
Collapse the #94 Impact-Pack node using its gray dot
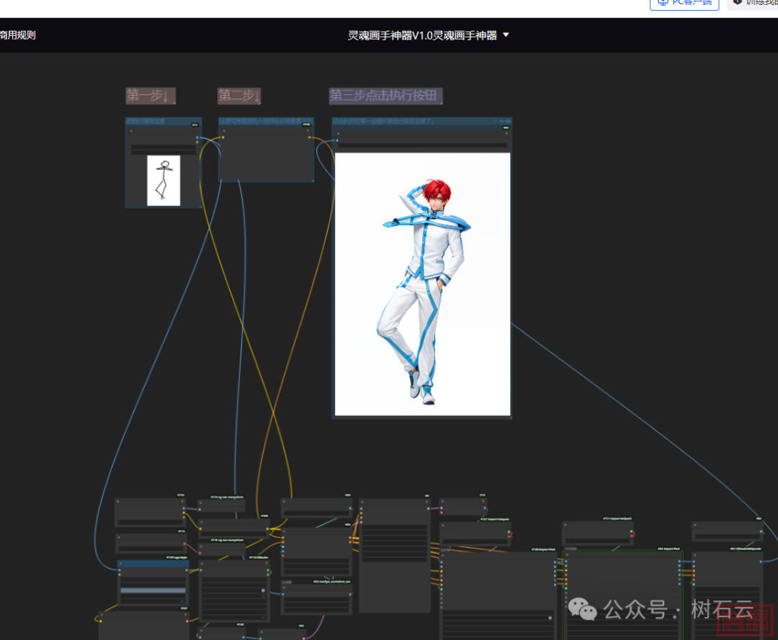click(x=567, y=555)
